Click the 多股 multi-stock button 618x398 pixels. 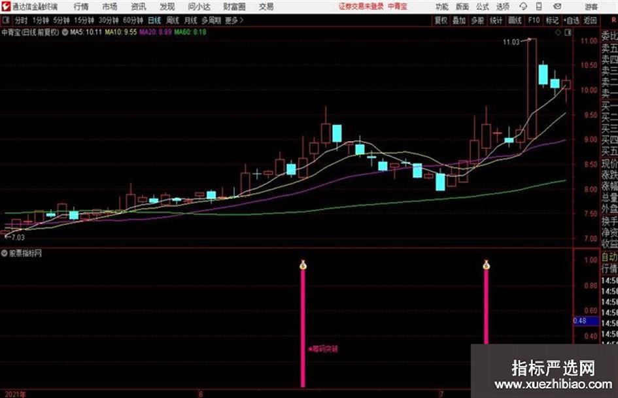coord(477,20)
